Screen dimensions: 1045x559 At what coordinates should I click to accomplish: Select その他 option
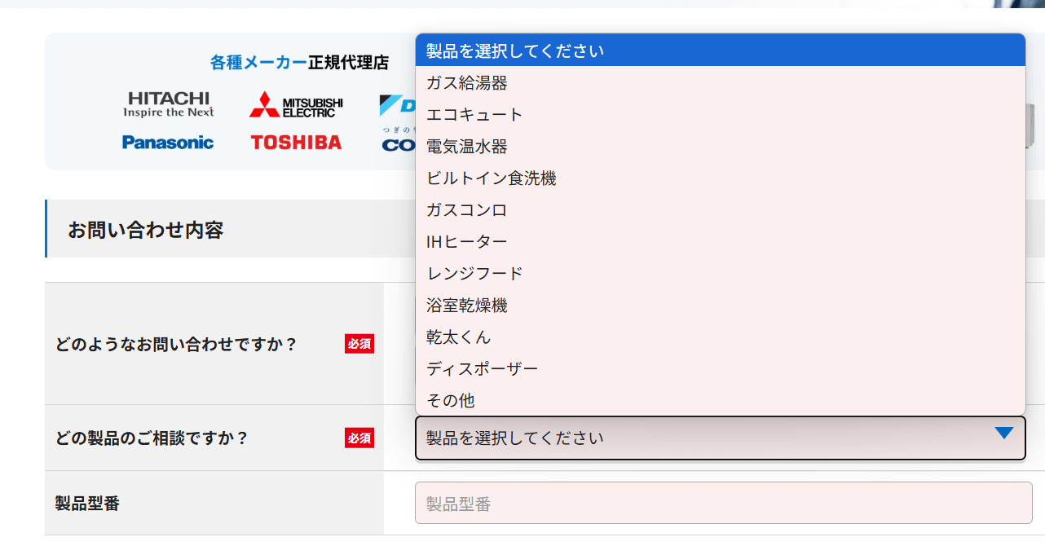pyautogui.click(x=450, y=401)
